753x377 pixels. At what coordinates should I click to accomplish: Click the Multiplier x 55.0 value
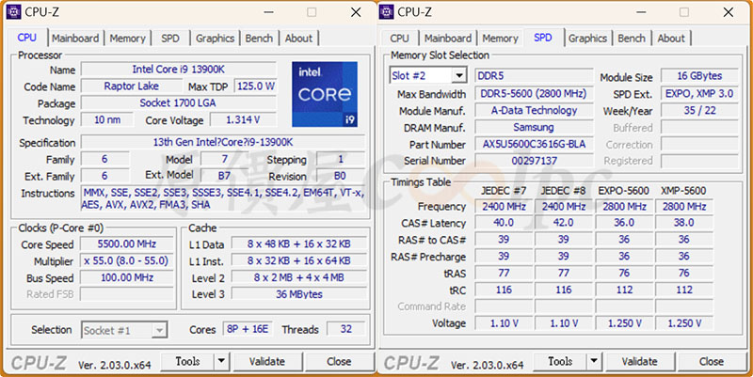coord(127,261)
